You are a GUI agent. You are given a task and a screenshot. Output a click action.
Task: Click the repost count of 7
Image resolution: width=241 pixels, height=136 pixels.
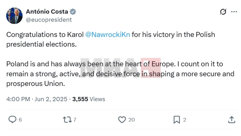coord(75,120)
